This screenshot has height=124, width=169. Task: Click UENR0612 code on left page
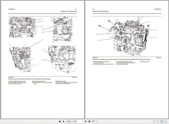(12, 9)
